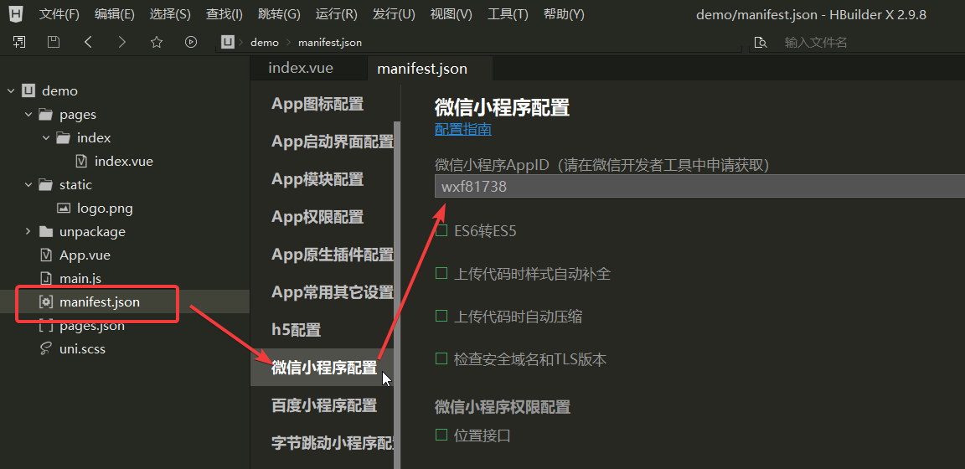Click the unpackage folder icon
This screenshot has height=469, width=965.
[45, 231]
